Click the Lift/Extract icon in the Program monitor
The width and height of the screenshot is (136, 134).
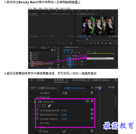click(x=110, y=43)
